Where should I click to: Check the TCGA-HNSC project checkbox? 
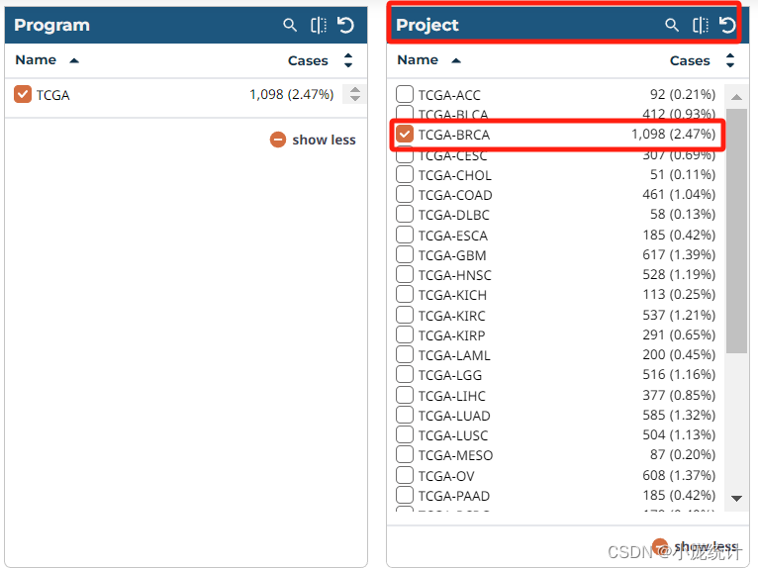405,274
